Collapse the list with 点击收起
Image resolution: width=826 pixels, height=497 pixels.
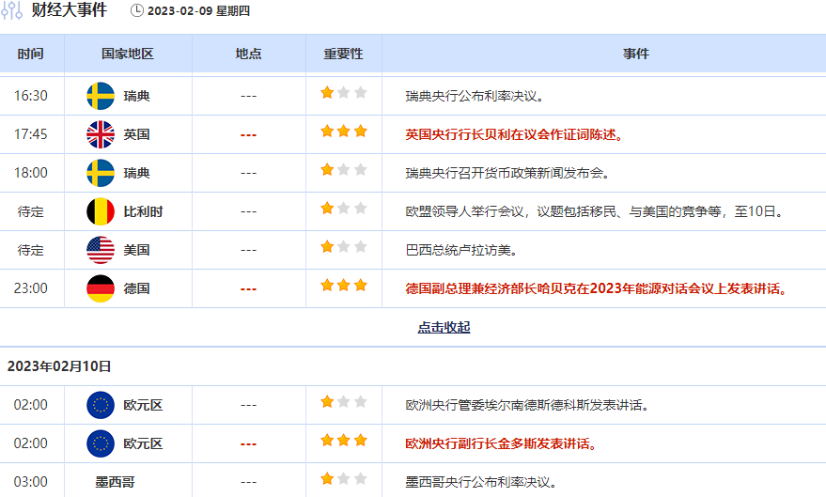444,327
